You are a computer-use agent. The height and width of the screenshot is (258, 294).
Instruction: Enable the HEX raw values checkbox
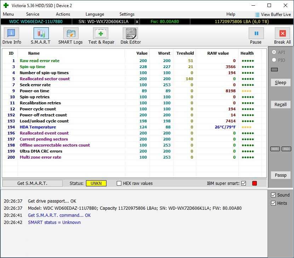point(119,183)
